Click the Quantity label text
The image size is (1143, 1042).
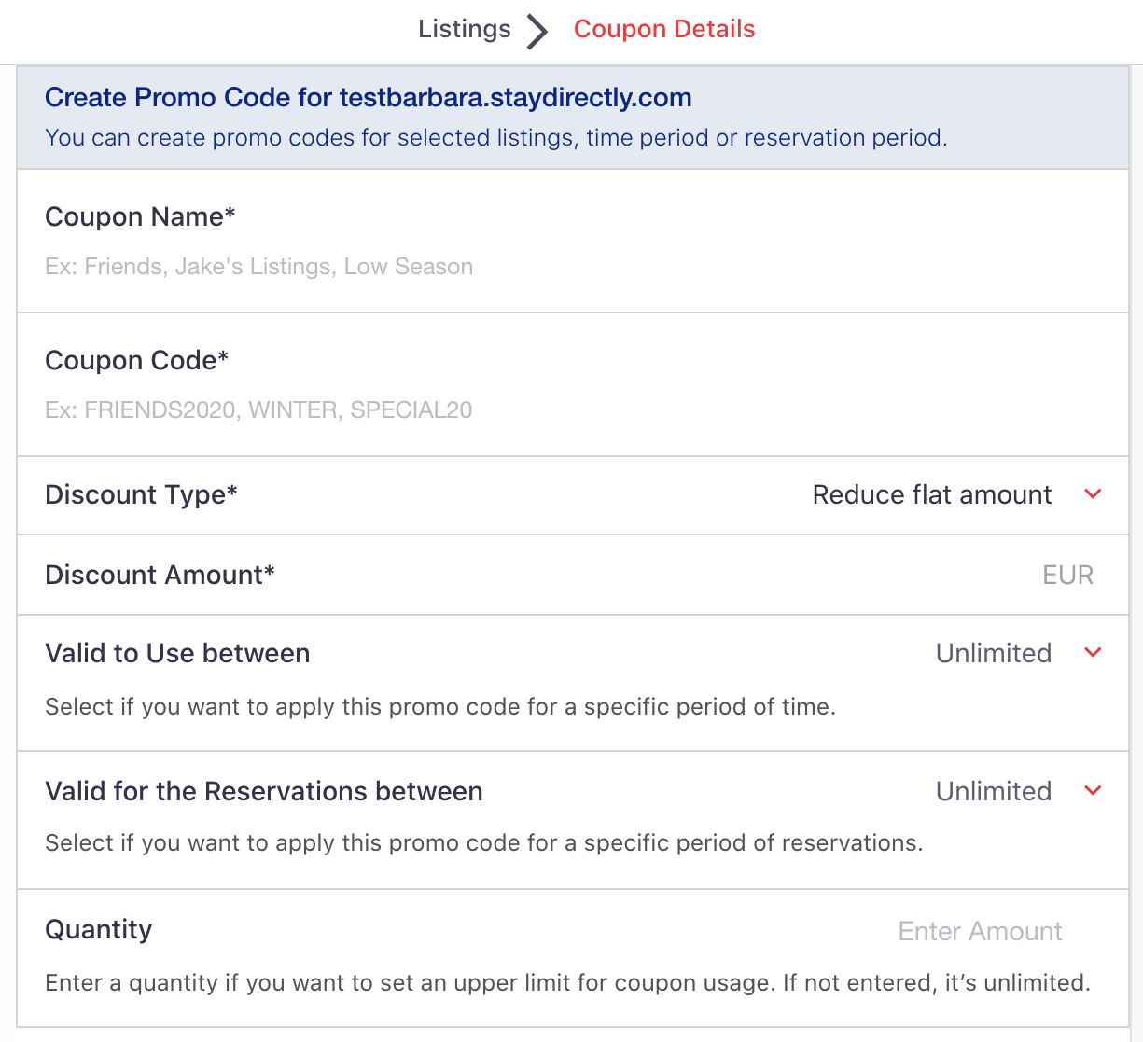point(99,929)
